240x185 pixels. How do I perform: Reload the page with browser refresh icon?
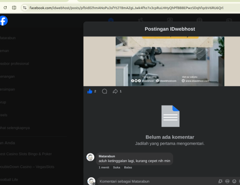(x=5, y=8)
